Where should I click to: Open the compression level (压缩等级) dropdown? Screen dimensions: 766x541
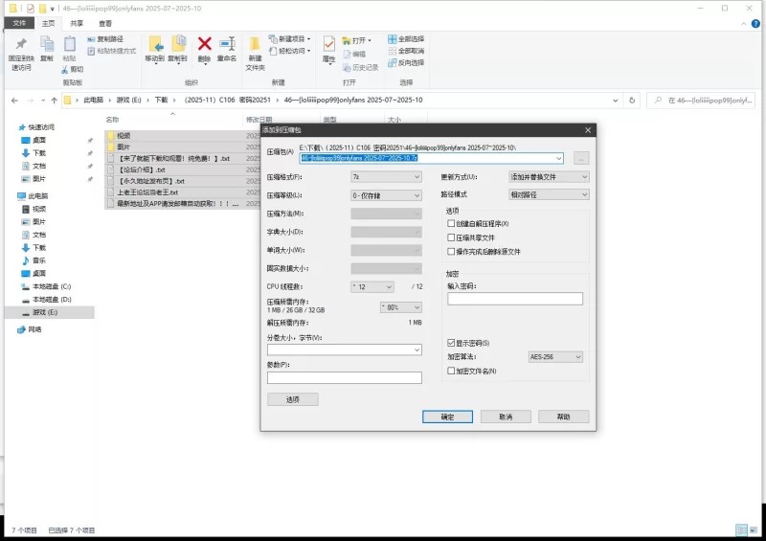[x=386, y=195]
